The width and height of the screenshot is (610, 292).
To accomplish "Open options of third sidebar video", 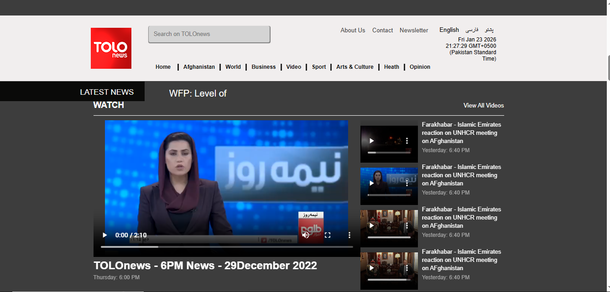I will (407, 225).
